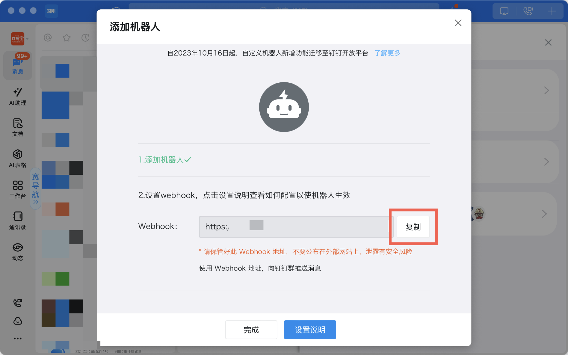The image size is (568, 355).
Task: Click the star favorites filter icon
Action: point(66,38)
